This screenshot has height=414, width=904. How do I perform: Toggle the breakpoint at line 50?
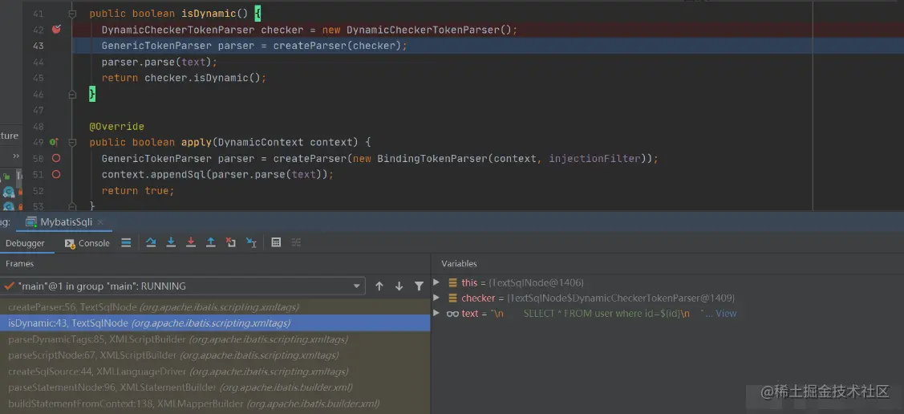click(56, 158)
